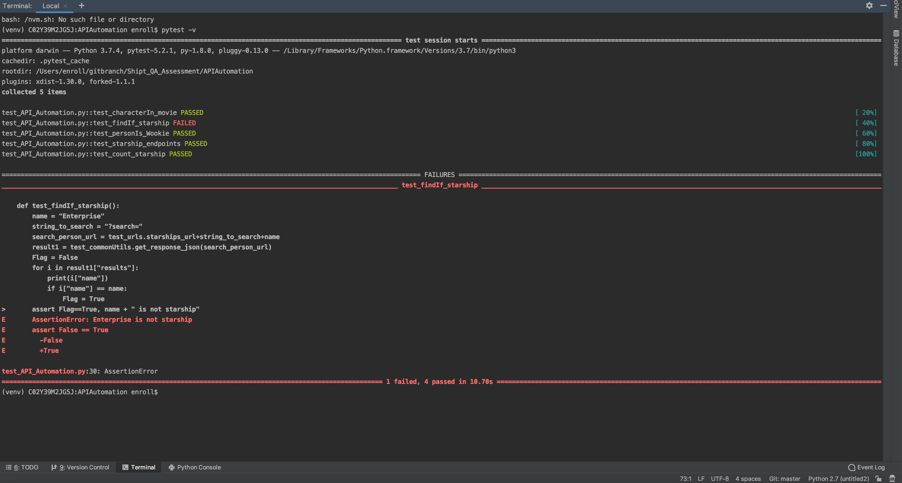902x483 pixels.
Task: Click the terminal vertical scrollbar track
Action: tap(886, 237)
